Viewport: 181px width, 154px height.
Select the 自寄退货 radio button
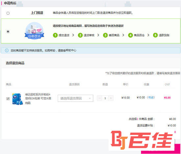8,32
